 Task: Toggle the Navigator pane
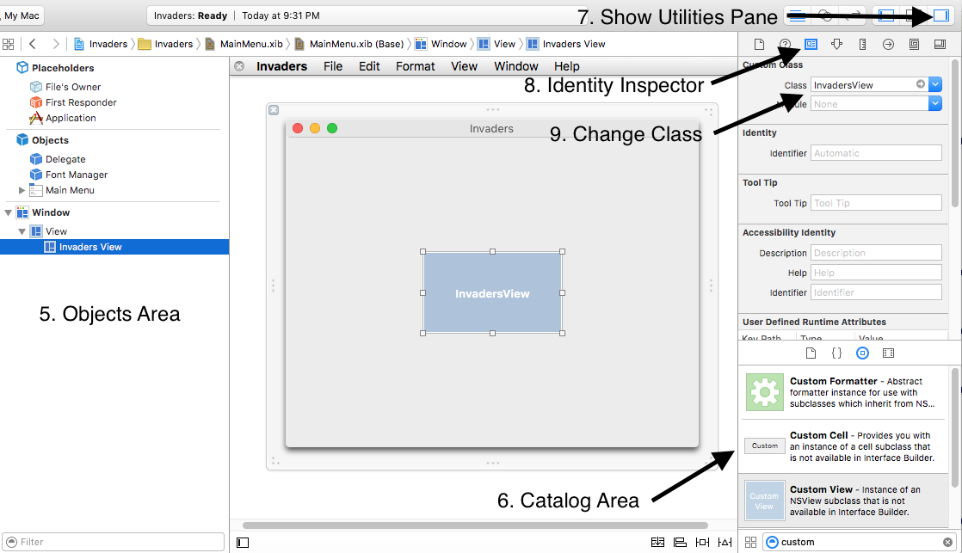click(x=886, y=16)
